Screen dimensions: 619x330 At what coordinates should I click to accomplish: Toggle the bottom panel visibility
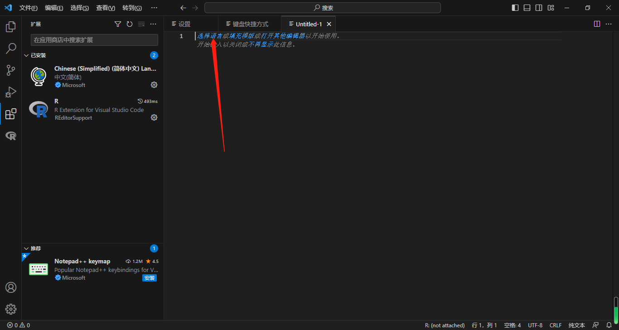coord(527,8)
